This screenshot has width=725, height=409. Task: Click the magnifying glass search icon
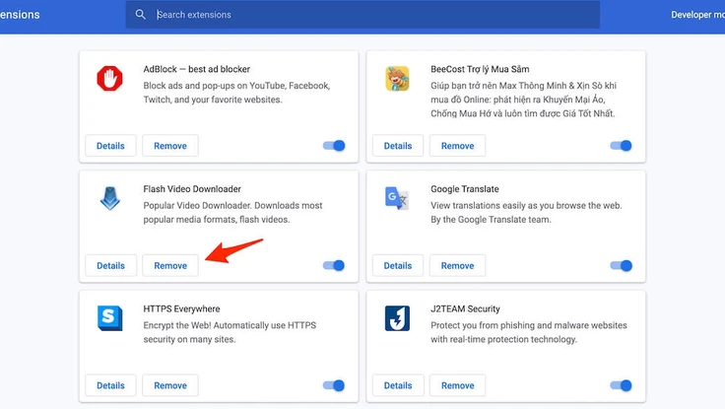141,15
